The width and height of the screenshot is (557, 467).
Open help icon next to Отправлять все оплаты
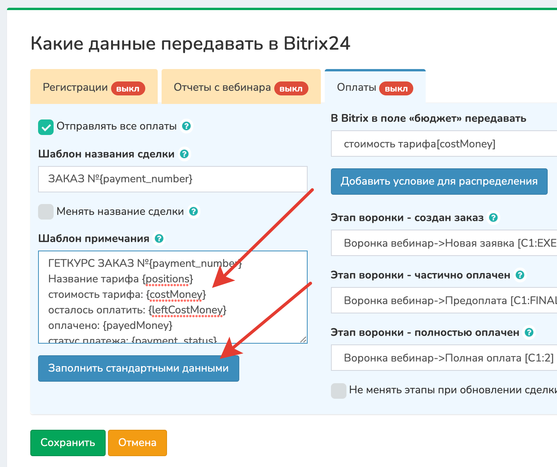(x=186, y=126)
